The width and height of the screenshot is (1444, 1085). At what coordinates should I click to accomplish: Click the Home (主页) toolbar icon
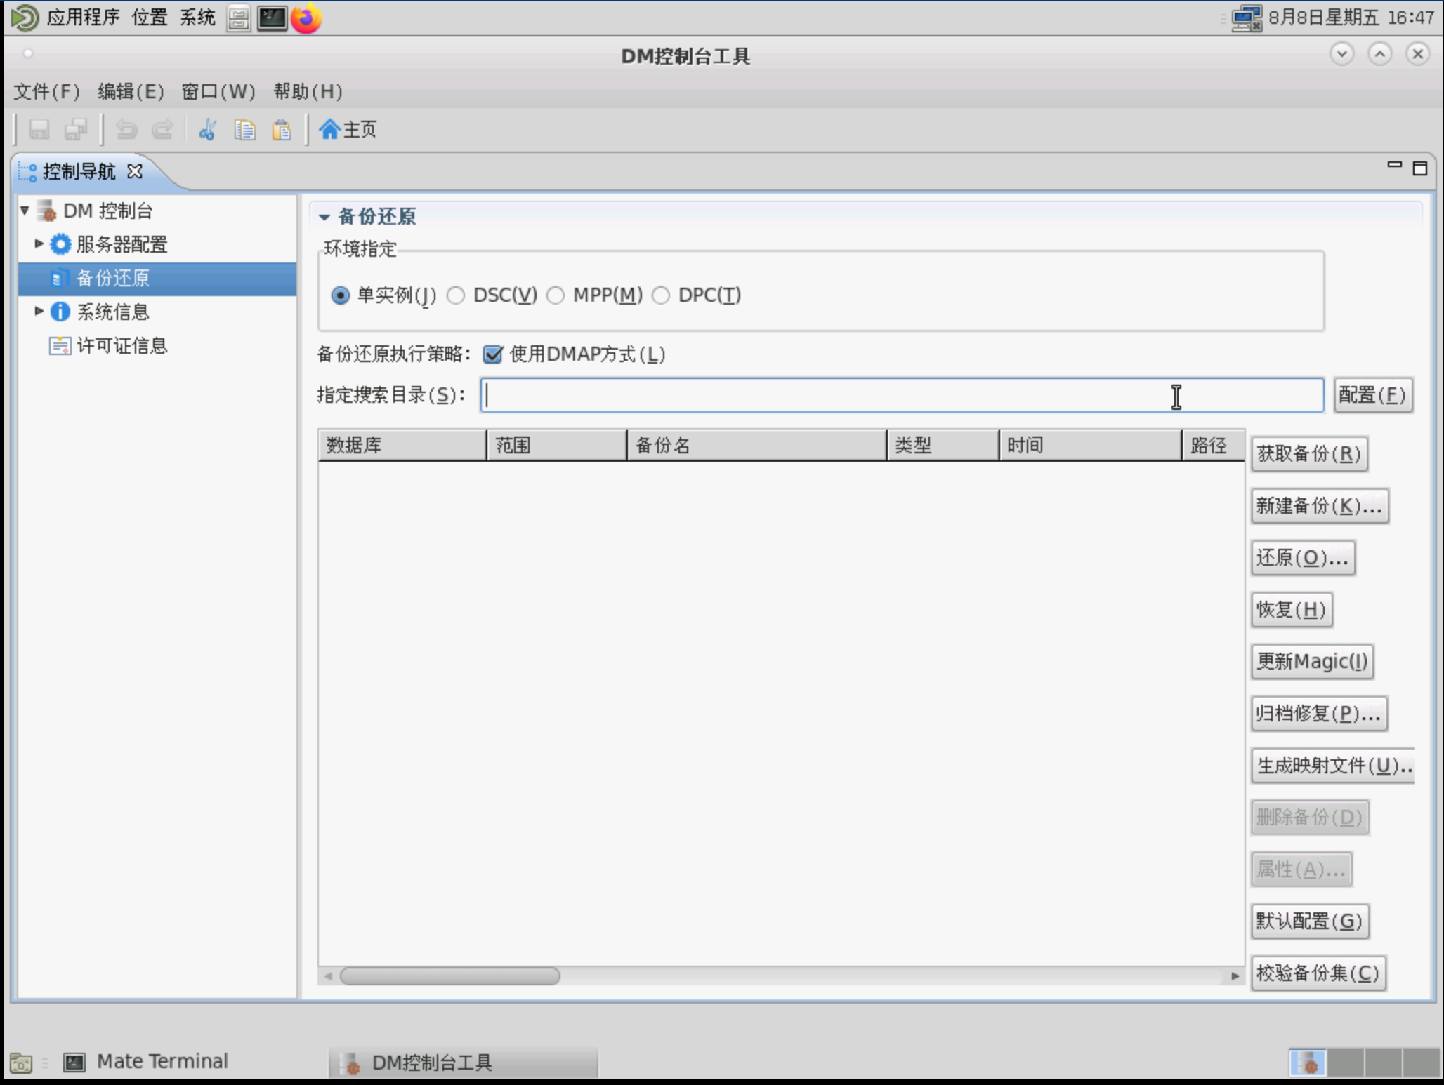click(347, 129)
